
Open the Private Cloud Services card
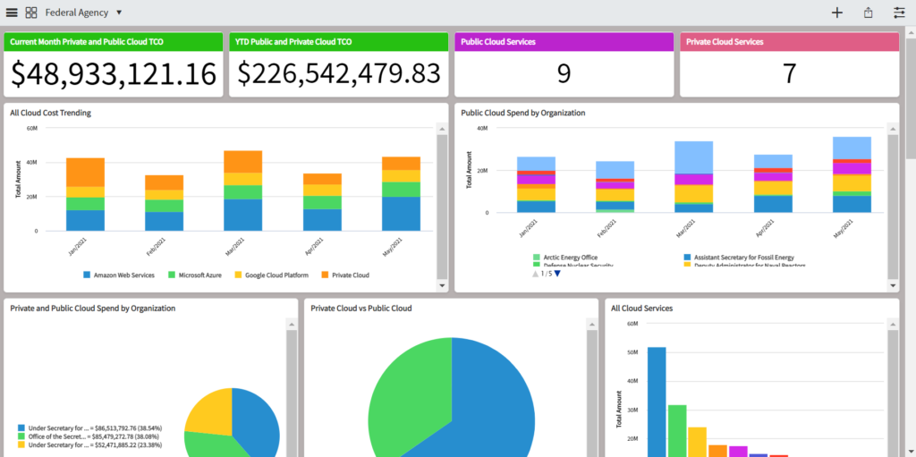point(789,64)
